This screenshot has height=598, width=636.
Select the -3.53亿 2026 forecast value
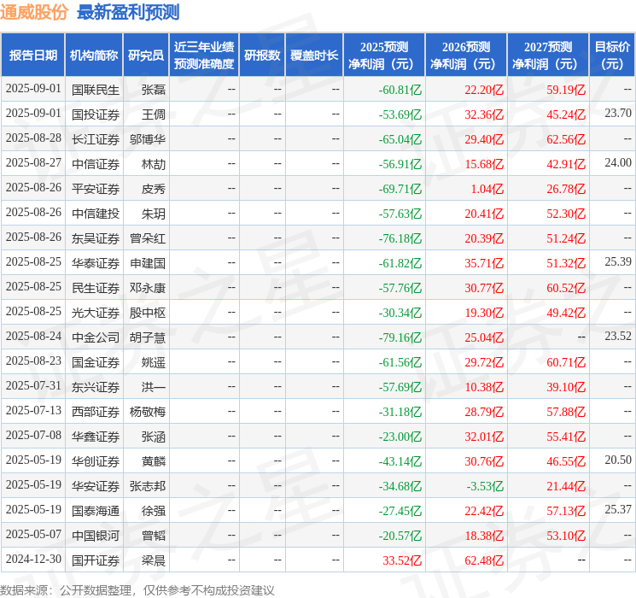[483, 486]
